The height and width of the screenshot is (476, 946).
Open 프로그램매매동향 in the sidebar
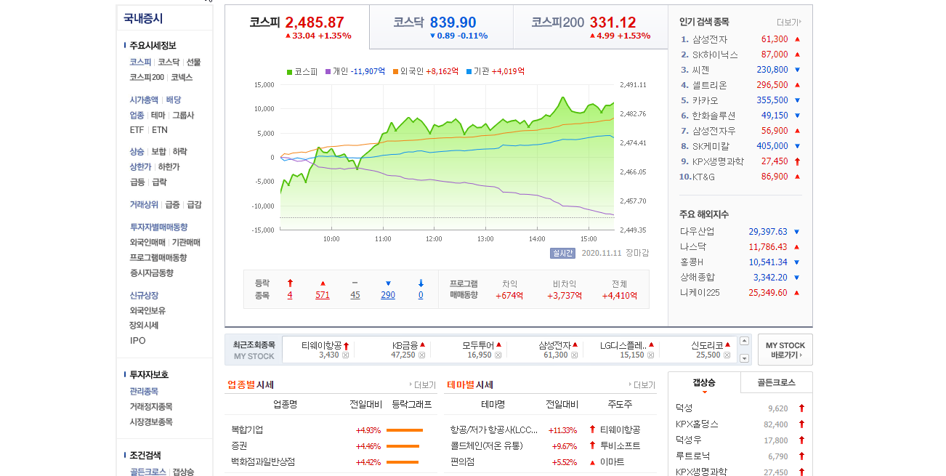pos(158,258)
